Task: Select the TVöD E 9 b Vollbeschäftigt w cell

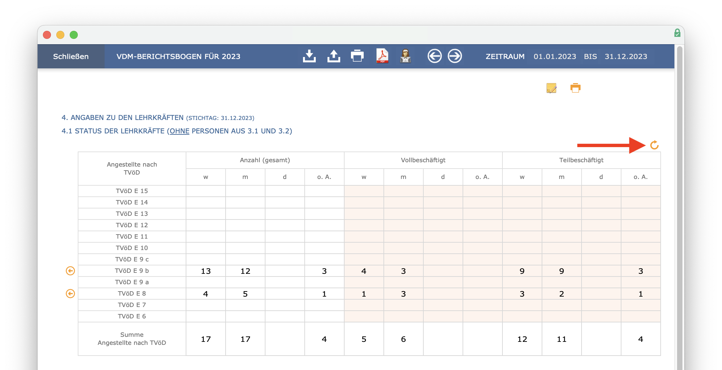Action: [364, 271]
